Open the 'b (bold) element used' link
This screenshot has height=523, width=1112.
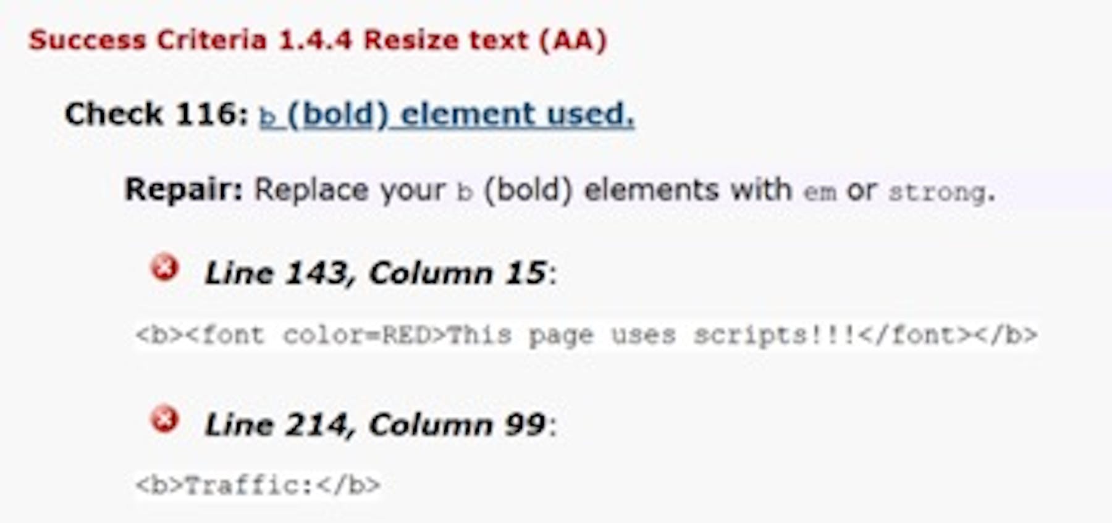(447, 115)
